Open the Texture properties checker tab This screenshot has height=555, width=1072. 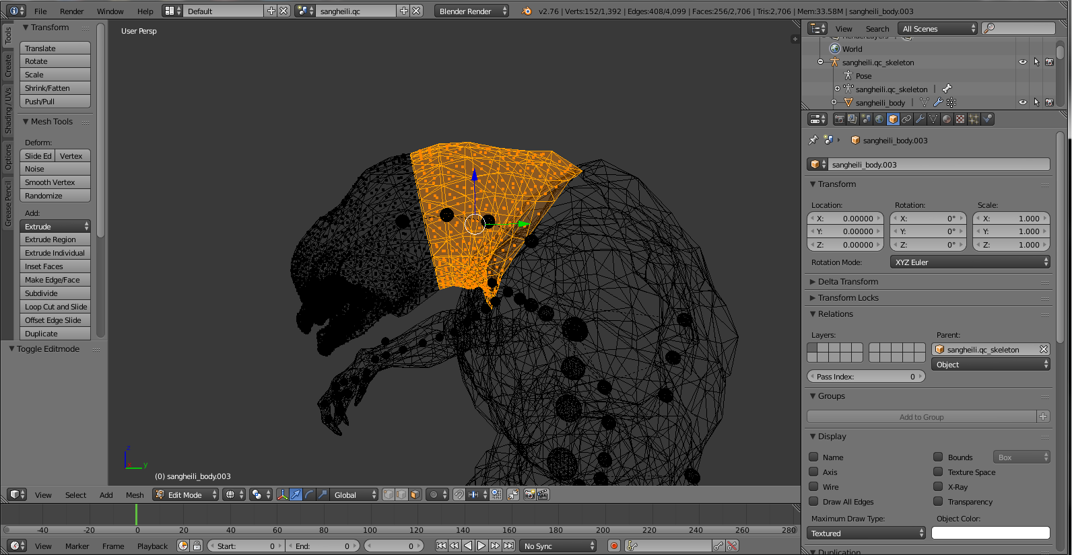point(960,119)
